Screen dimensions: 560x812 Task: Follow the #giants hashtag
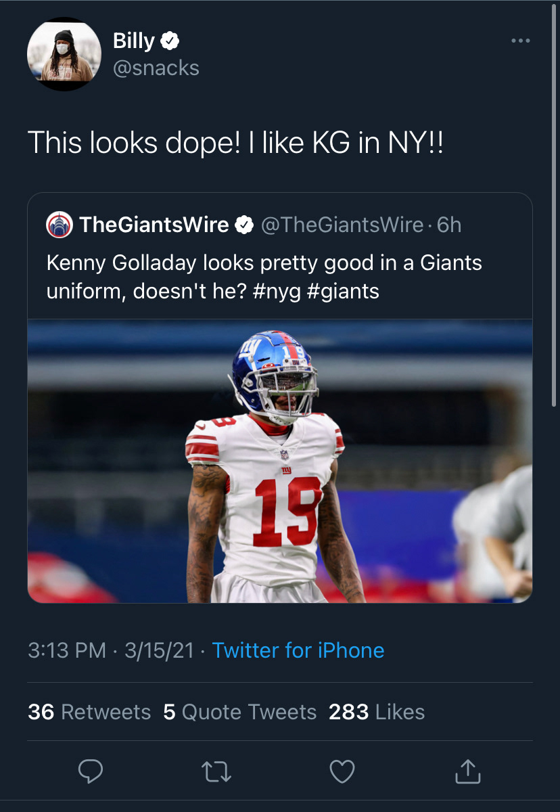(x=348, y=291)
